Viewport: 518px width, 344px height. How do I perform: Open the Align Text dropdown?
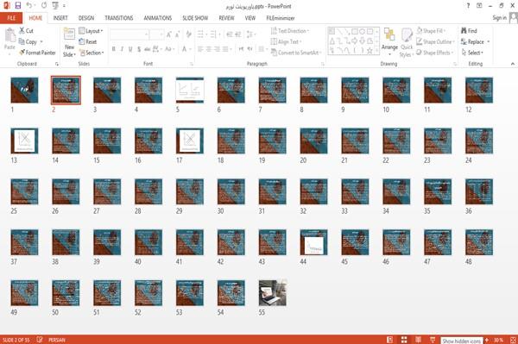click(287, 41)
